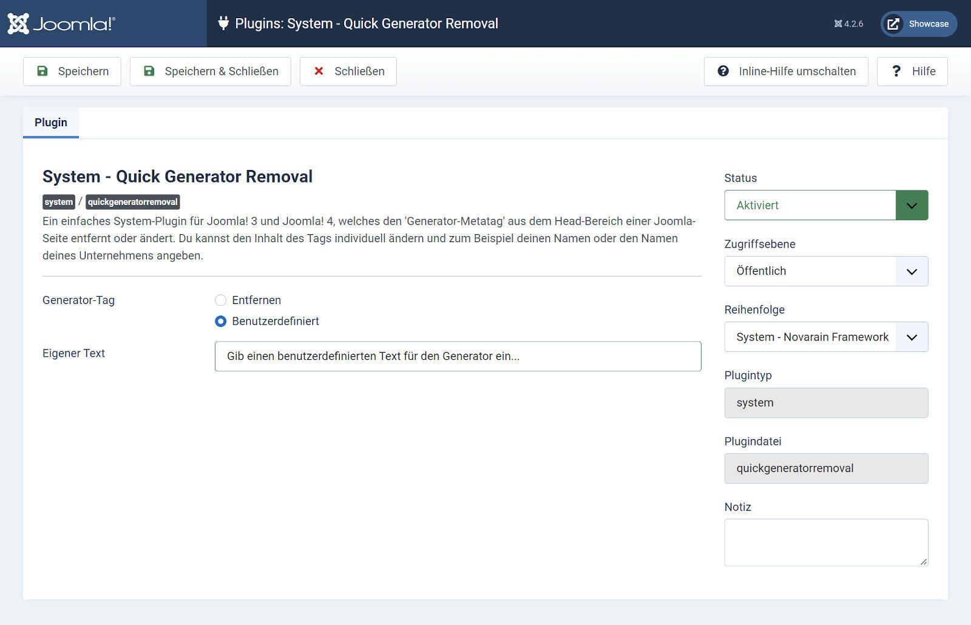Open the Hilfe help button
This screenshot has width=971, height=625.
pyautogui.click(x=912, y=71)
